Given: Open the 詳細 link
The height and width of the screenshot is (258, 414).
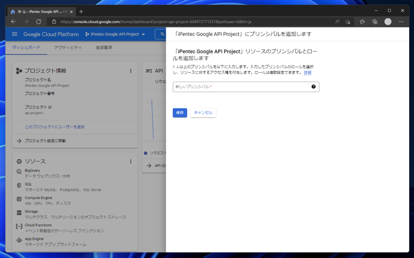Looking at the screenshot, I should (x=307, y=73).
